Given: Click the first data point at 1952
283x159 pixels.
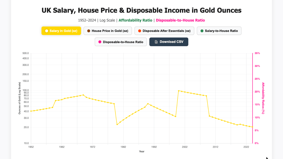Looking at the screenshot, I should coord(31,111).
